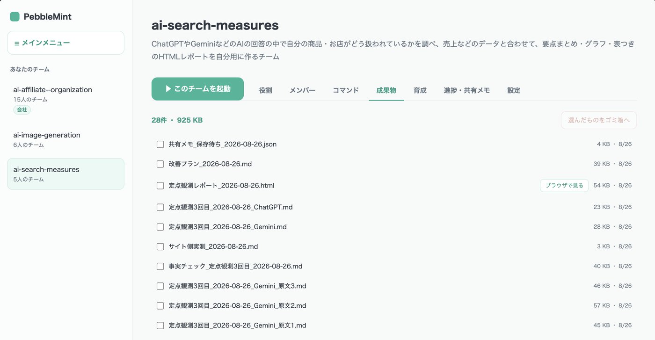The image size is (655, 340).
Task: Check the 共有メモ_保存待ち_2026-08-26.json checkbox
Action: (160, 144)
